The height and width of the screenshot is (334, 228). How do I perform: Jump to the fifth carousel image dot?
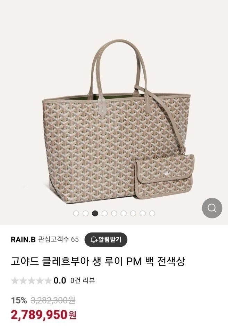point(114,213)
